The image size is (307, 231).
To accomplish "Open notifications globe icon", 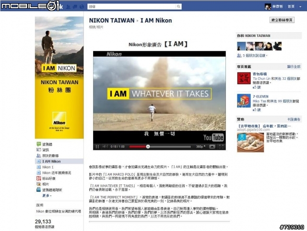I will (x=82, y=7).
